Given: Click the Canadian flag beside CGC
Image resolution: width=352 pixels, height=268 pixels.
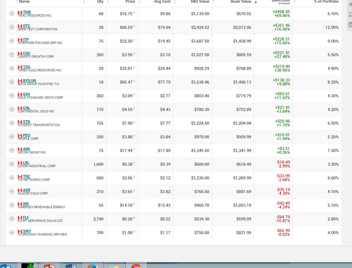Looking at the screenshot, I should pyautogui.click(x=20, y=54).
